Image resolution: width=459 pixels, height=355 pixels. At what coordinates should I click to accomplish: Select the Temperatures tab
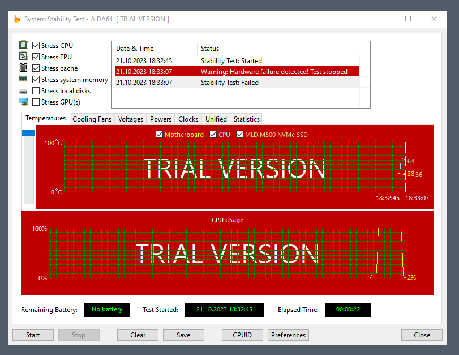click(x=45, y=118)
